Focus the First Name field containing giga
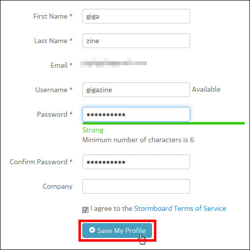 point(136,16)
